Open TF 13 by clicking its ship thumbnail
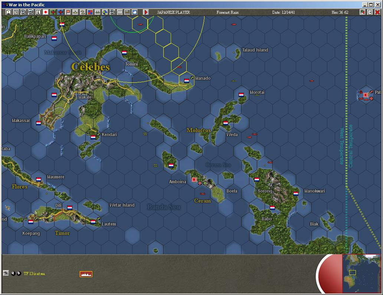This screenshot has height=295, width=383. pos(85,275)
